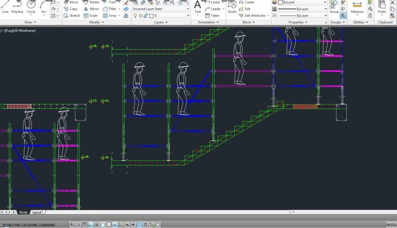Image resolution: width=397 pixels, height=228 pixels.
Task: Open the Measure utility
Action: [x=357, y=7]
